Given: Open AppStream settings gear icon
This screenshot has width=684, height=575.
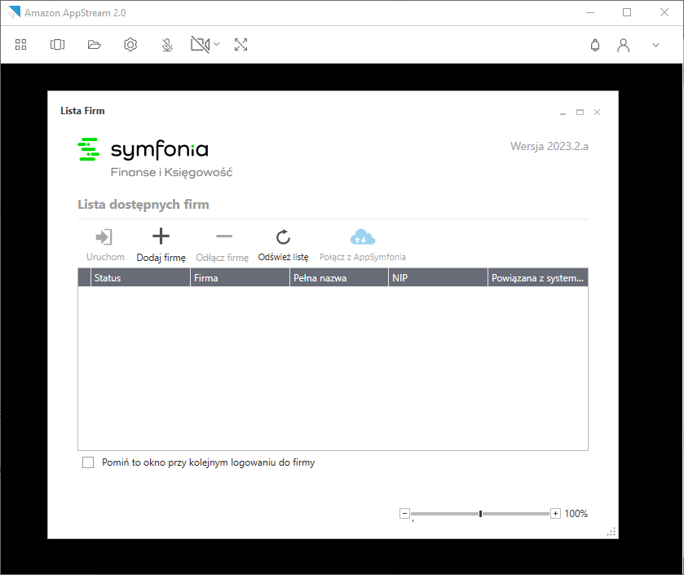Looking at the screenshot, I should tap(130, 45).
